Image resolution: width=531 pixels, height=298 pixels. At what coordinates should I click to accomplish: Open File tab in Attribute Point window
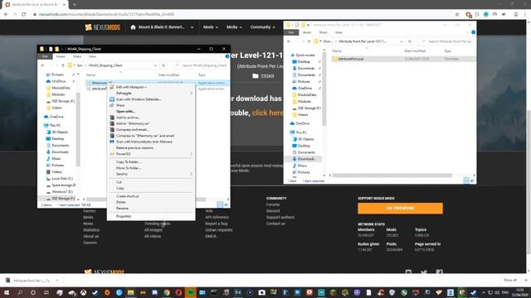tap(291, 32)
